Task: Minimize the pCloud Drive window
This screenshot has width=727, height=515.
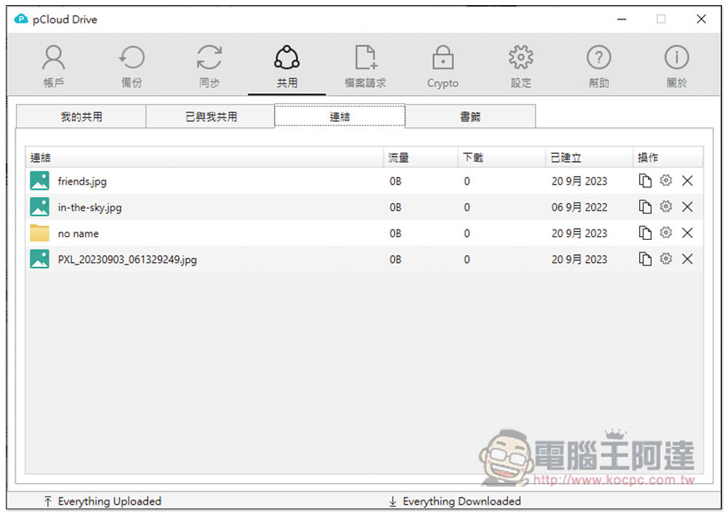Action: click(x=622, y=19)
